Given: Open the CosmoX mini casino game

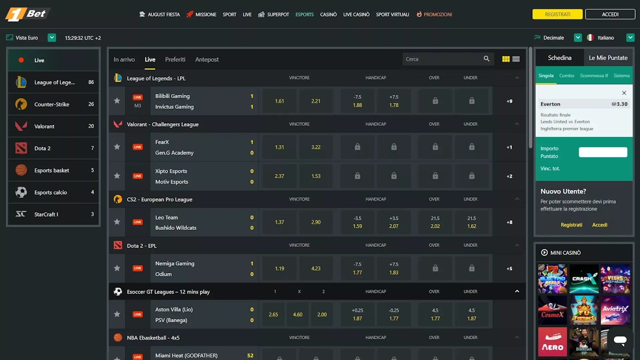Looking at the screenshot, I should point(553,310).
